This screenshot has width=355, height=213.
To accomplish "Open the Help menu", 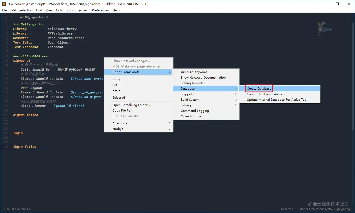I will (116, 10).
